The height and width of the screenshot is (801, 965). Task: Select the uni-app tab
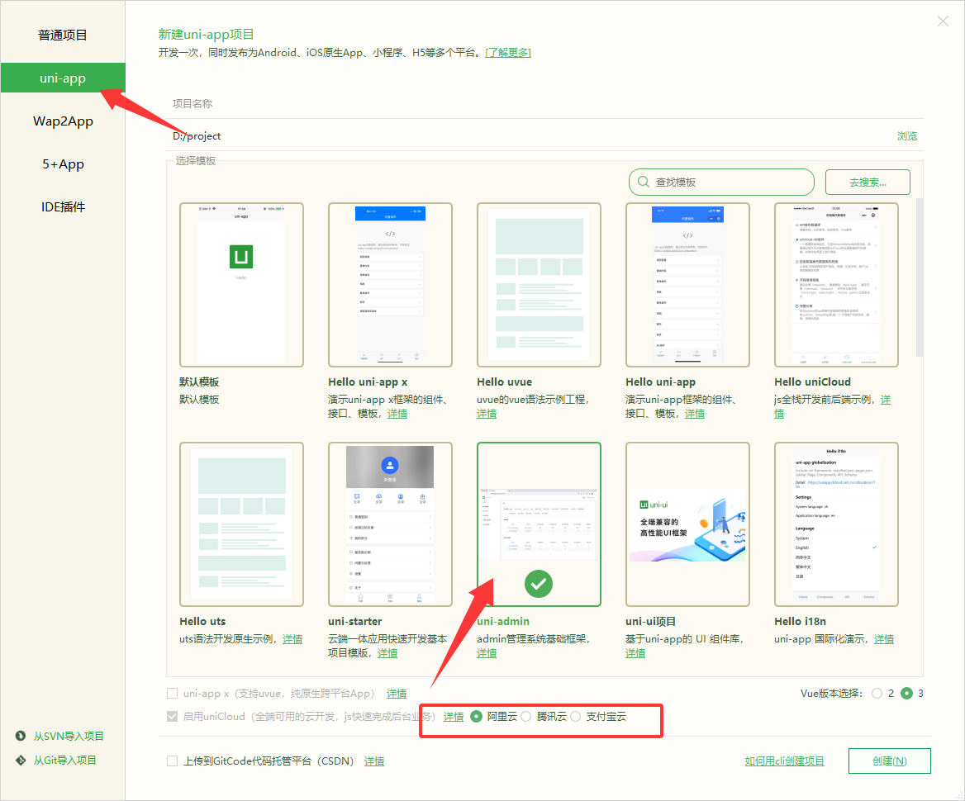[x=63, y=78]
